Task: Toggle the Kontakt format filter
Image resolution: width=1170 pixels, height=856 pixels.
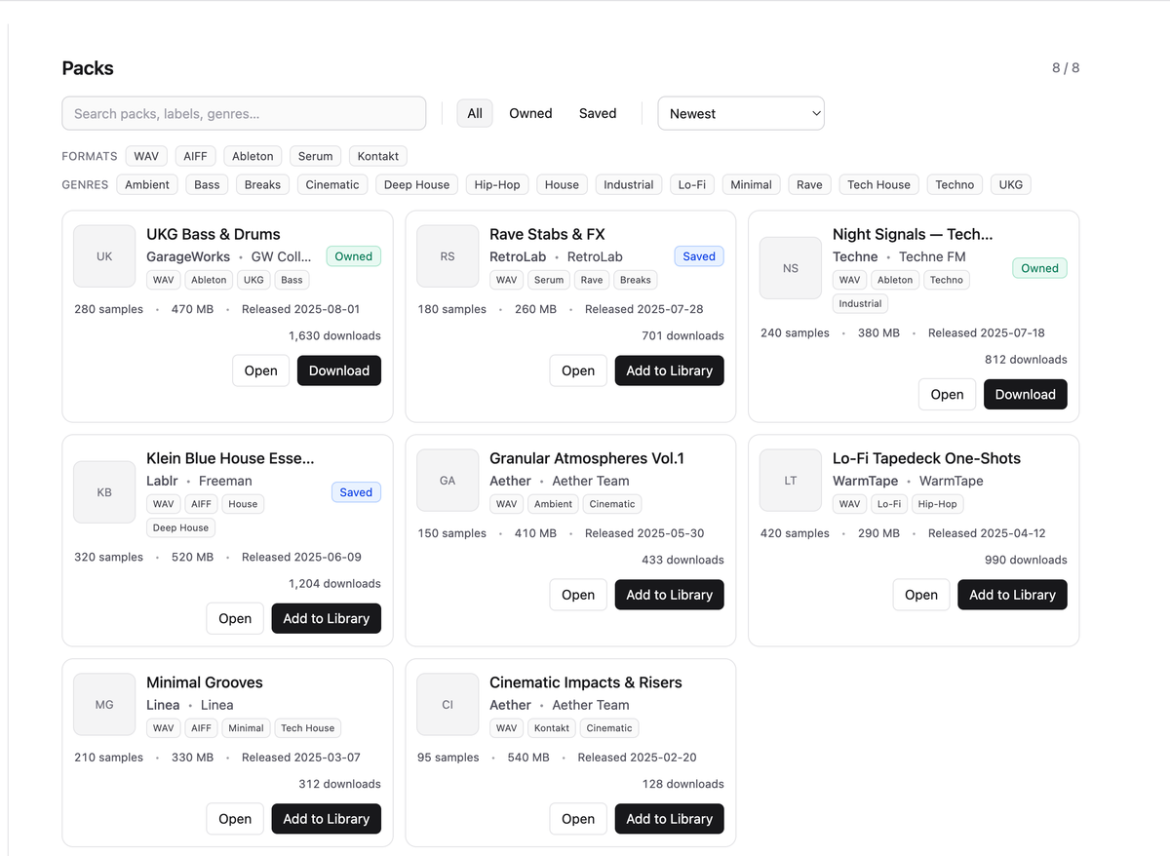Action: (x=378, y=156)
